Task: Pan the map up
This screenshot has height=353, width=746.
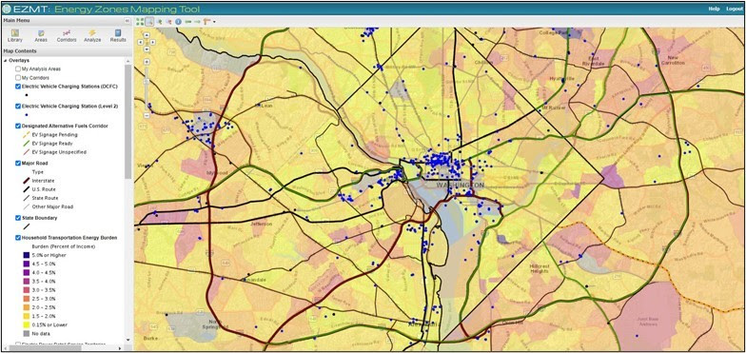Action: (147, 35)
